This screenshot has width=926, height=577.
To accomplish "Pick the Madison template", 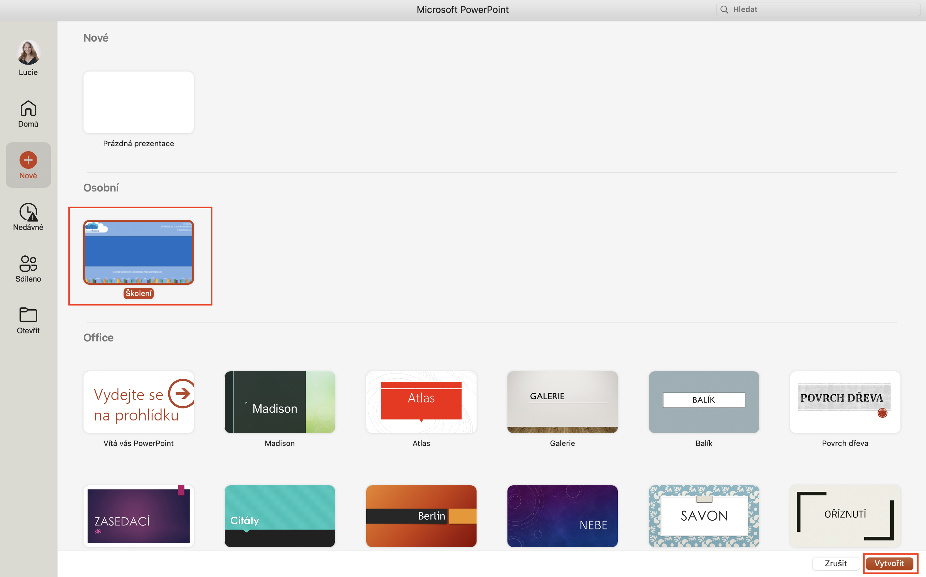I will coord(280,402).
